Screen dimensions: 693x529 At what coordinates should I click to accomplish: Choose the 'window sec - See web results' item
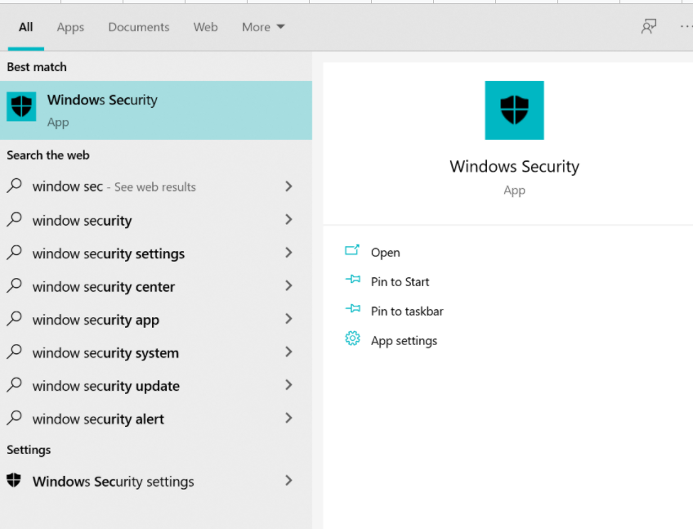tap(114, 186)
